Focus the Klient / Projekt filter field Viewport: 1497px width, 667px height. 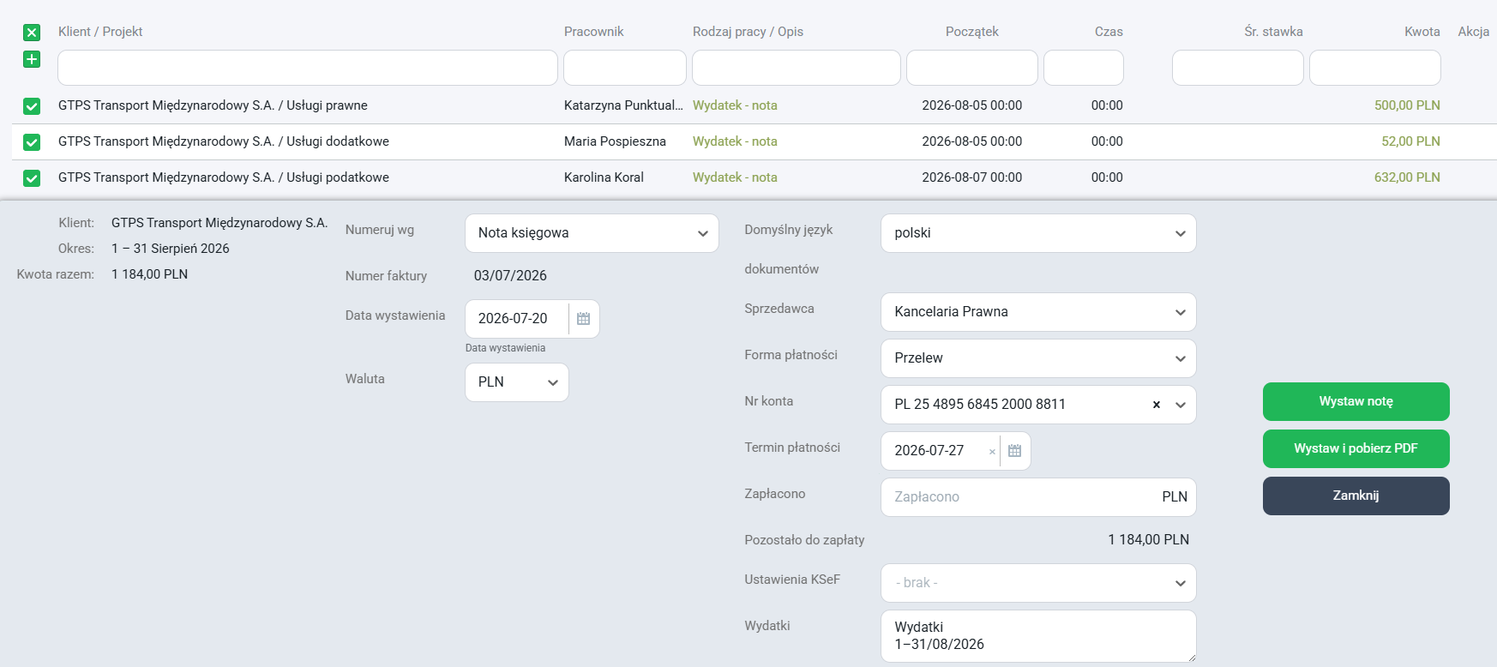[308, 68]
